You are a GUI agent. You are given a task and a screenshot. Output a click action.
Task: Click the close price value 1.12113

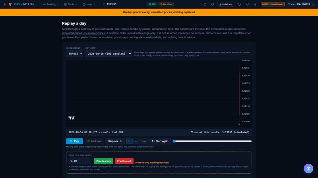tap(227, 133)
